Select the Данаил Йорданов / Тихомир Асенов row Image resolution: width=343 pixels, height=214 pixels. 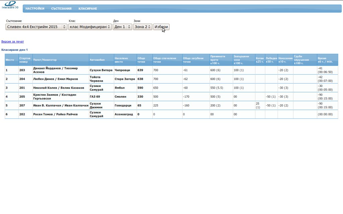pyautogui.click(x=55, y=70)
